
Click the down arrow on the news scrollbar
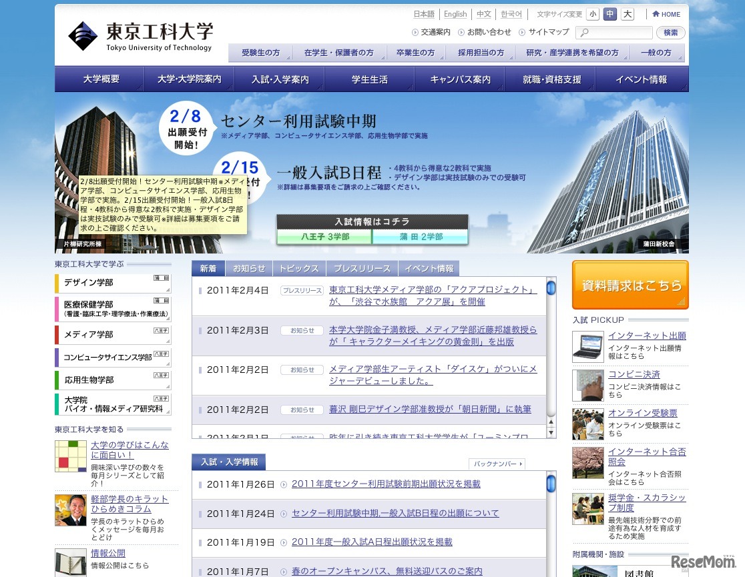coord(550,431)
